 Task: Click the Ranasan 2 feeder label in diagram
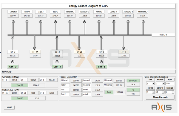click(84, 12)
